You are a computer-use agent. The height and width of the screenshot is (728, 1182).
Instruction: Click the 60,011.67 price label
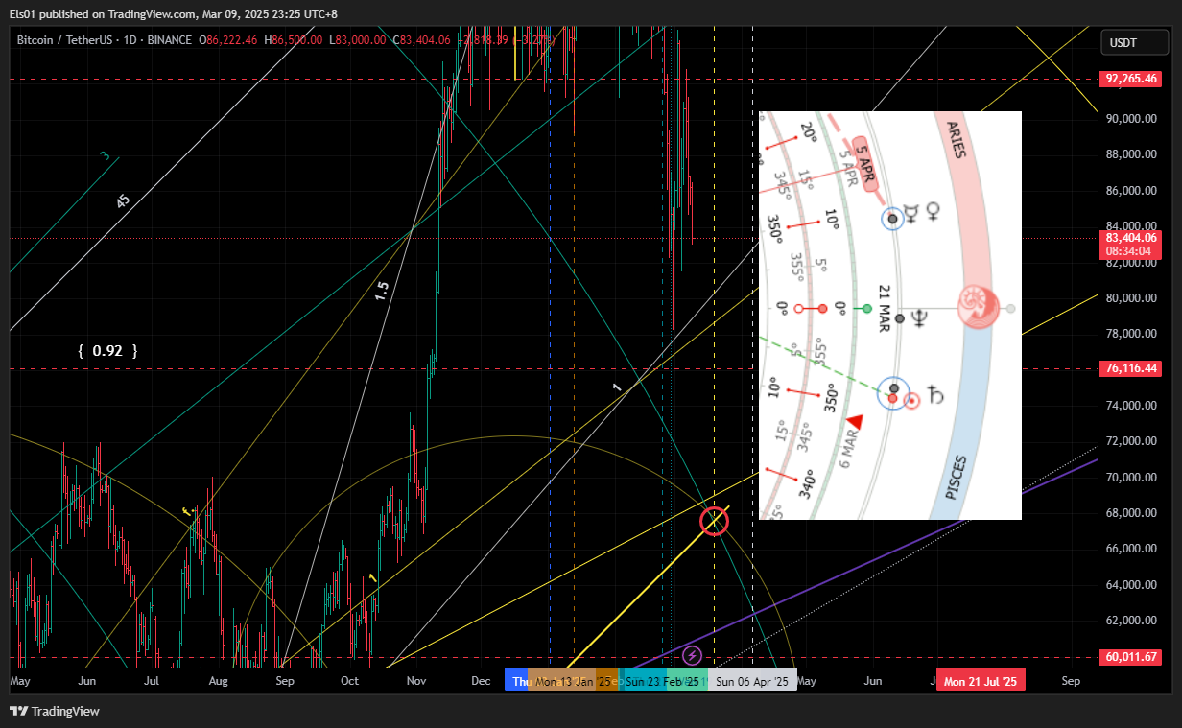(x=1131, y=657)
